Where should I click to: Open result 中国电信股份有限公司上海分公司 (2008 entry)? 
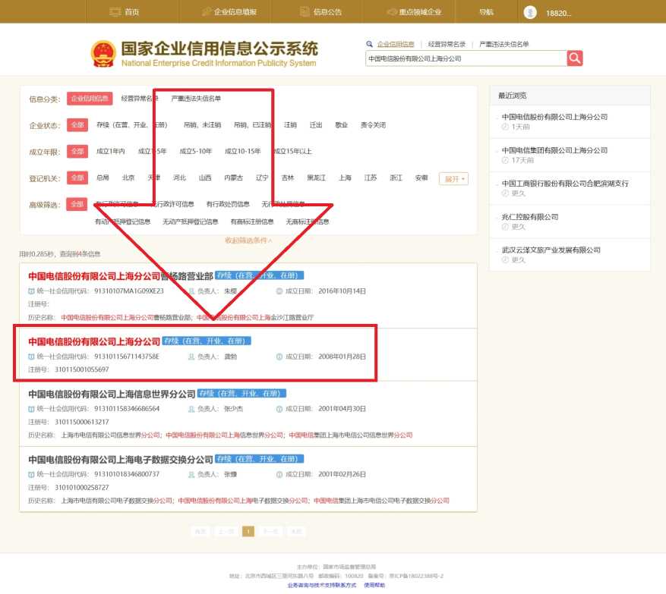point(94,341)
